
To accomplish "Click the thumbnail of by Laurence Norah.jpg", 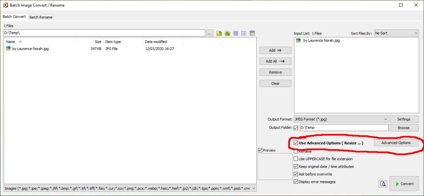I will (8, 48).
